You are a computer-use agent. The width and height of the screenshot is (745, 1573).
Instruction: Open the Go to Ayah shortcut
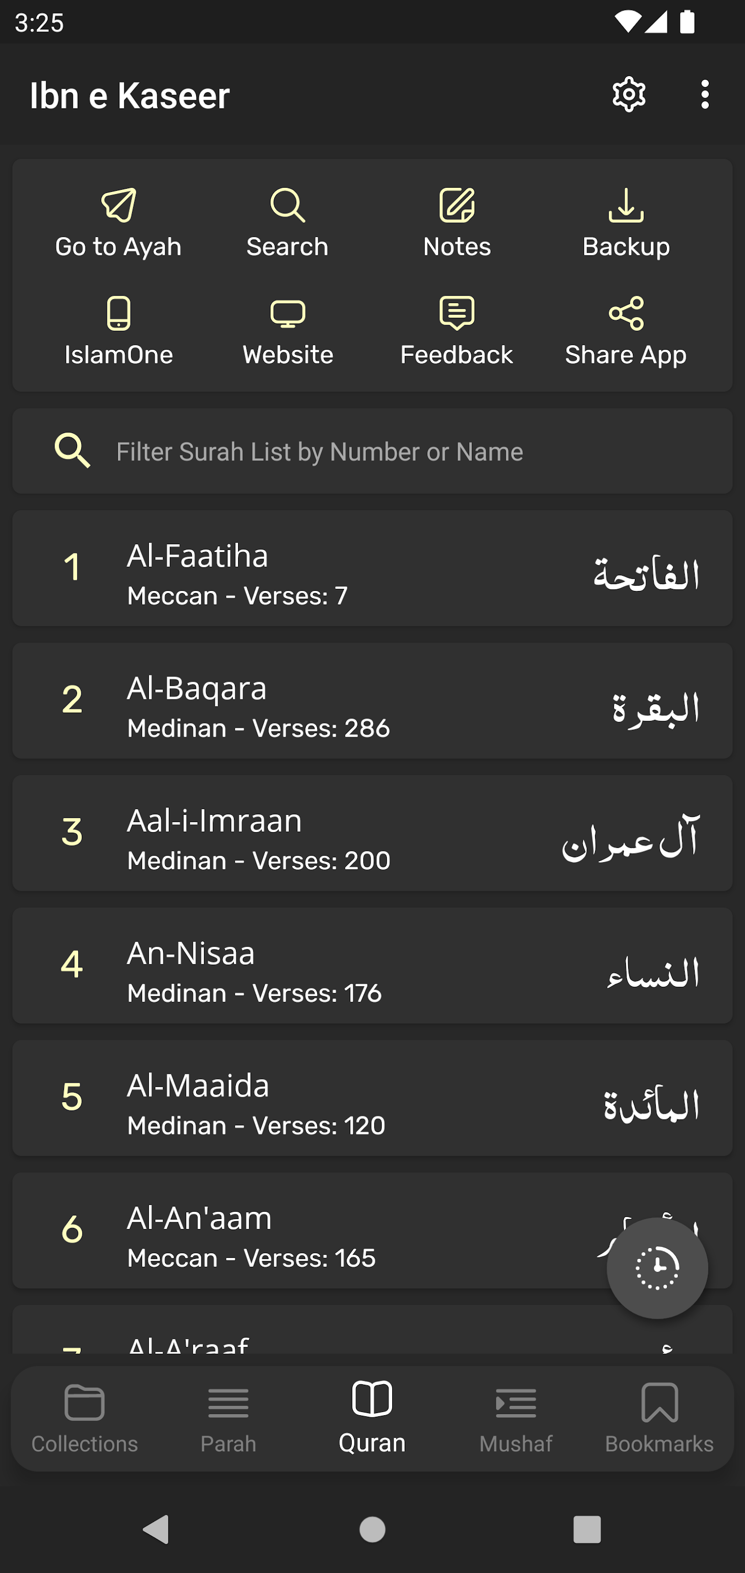(118, 223)
